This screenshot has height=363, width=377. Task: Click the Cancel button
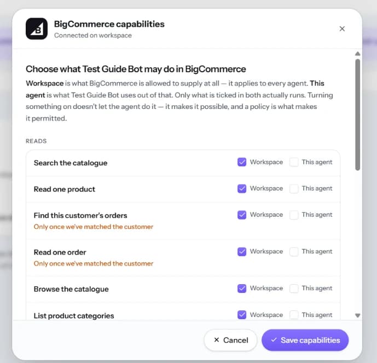(230, 340)
